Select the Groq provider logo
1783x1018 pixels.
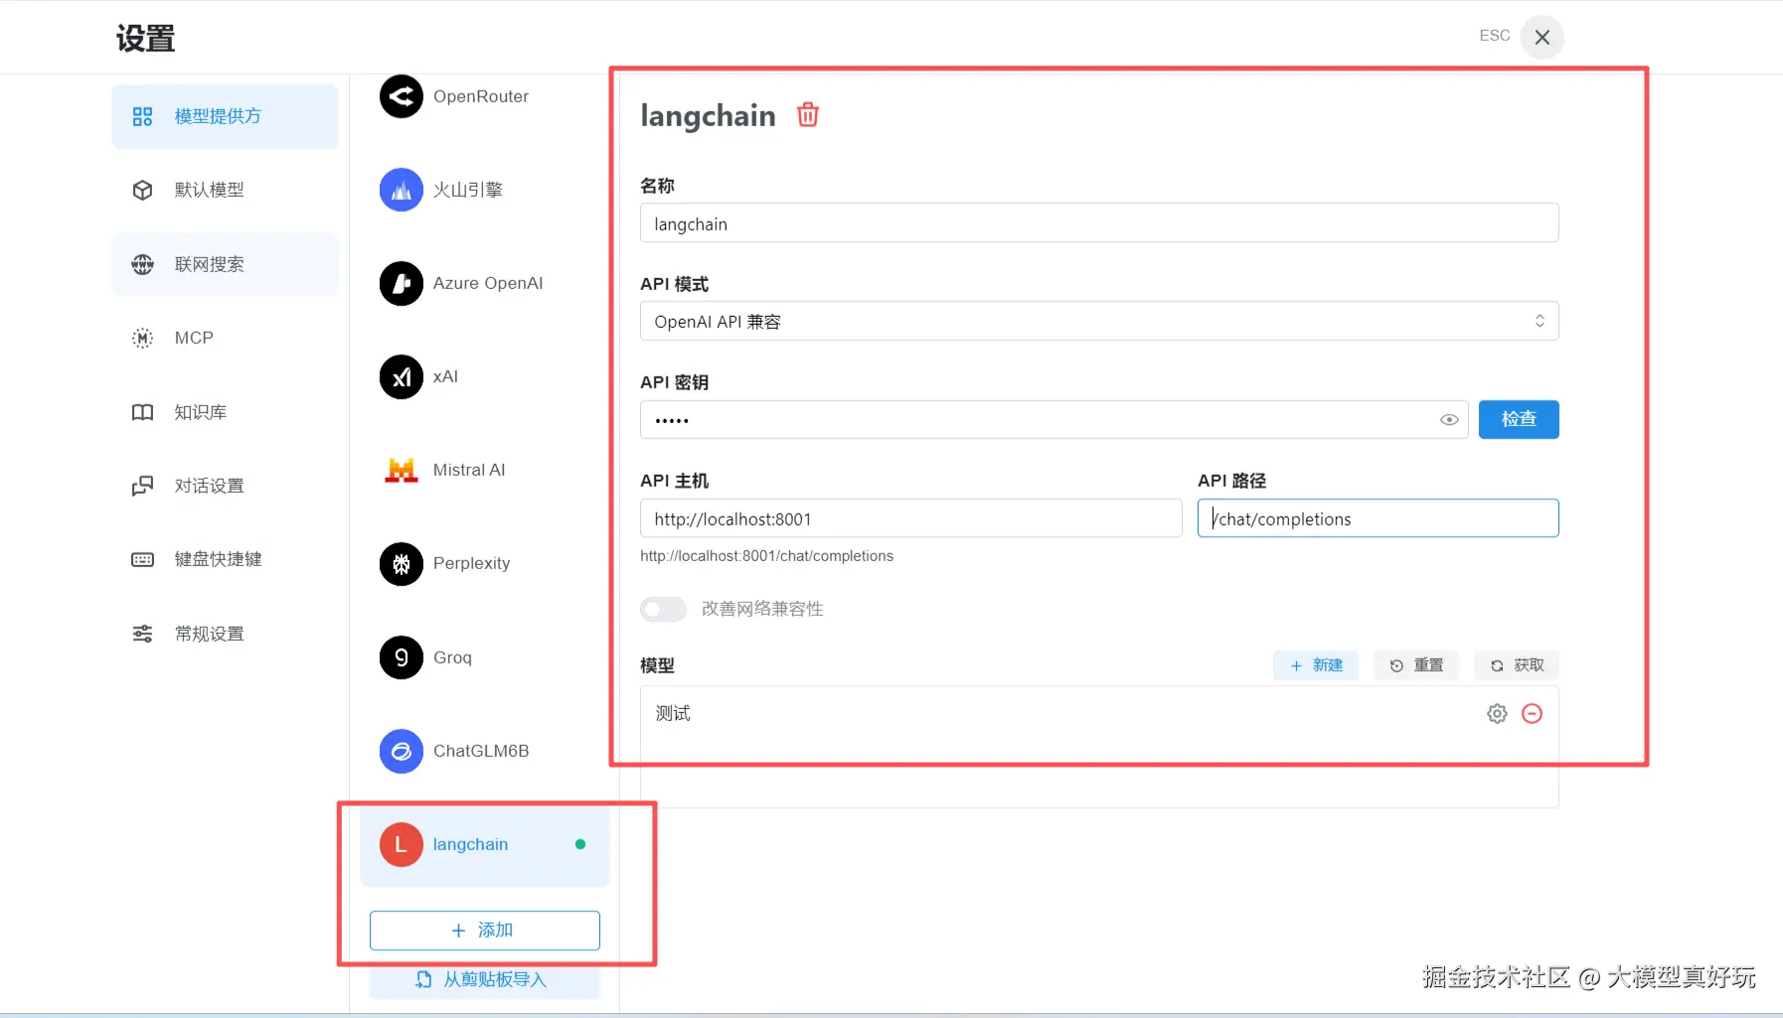(402, 657)
